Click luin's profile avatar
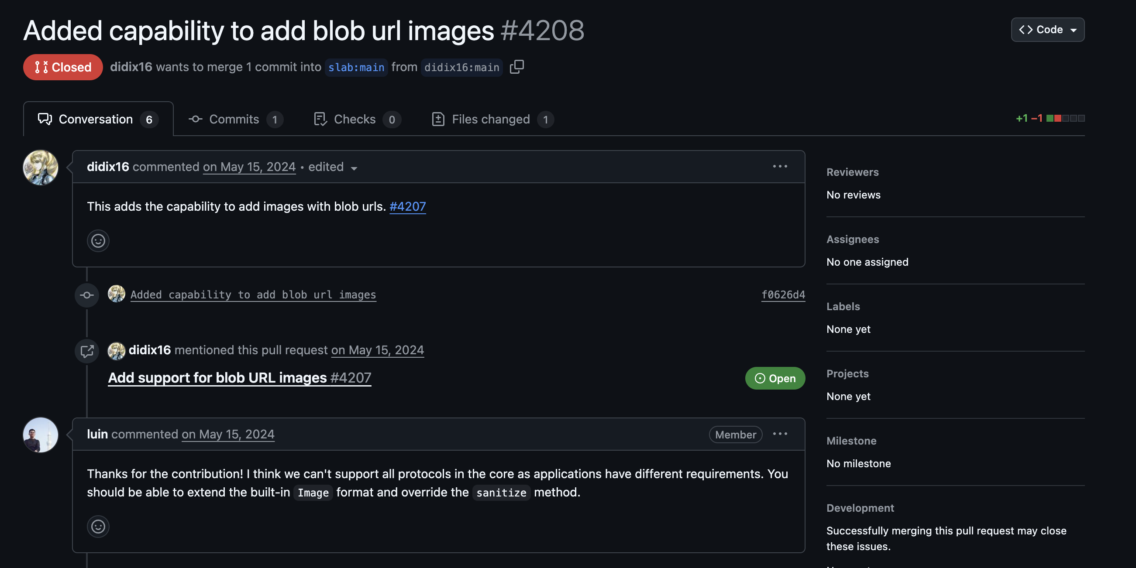The image size is (1136, 568). click(x=41, y=435)
